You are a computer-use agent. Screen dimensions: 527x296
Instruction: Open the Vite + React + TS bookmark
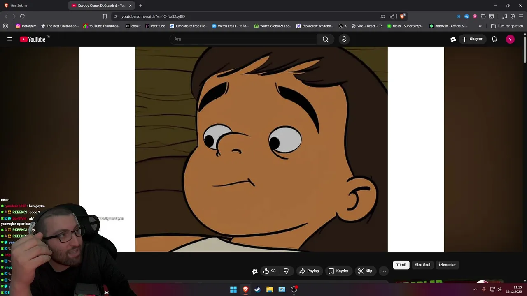tap(367, 26)
